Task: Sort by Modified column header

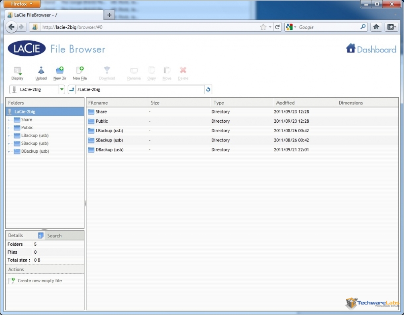Action: coord(304,103)
